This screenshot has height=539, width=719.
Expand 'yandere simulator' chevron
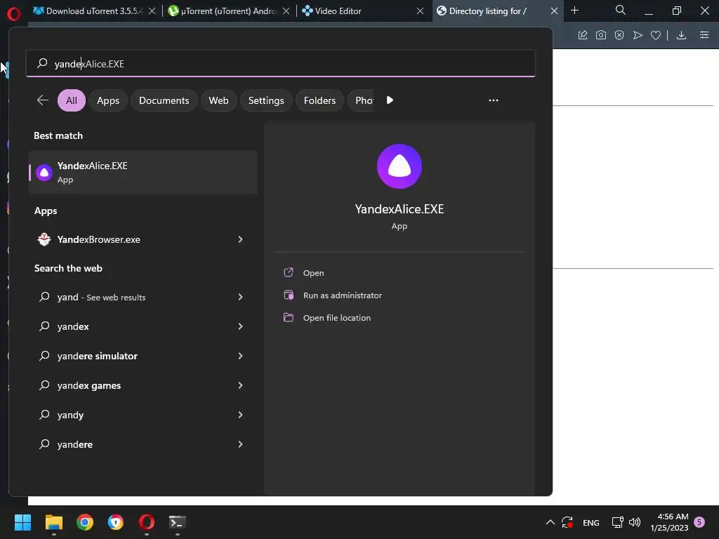pyautogui.click(x=240, y=356)
